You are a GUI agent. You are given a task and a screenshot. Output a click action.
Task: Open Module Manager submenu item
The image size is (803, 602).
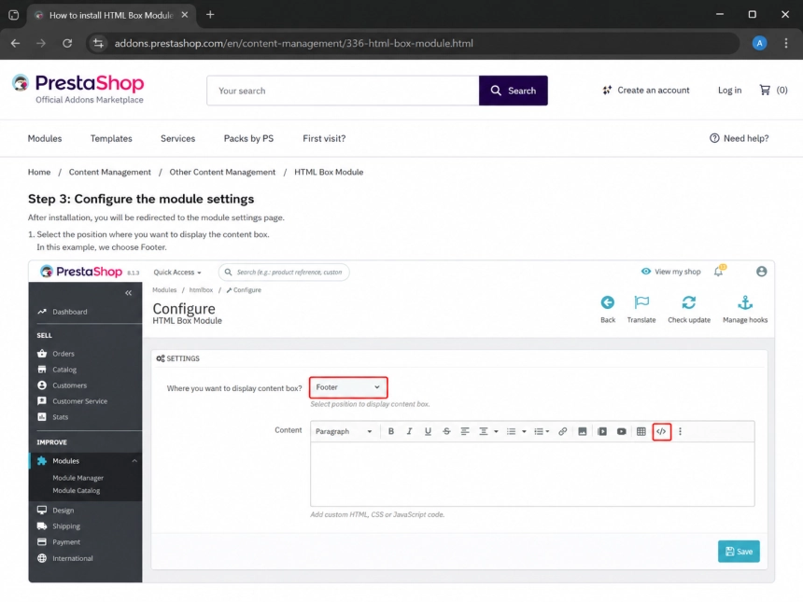coord(77,478)
